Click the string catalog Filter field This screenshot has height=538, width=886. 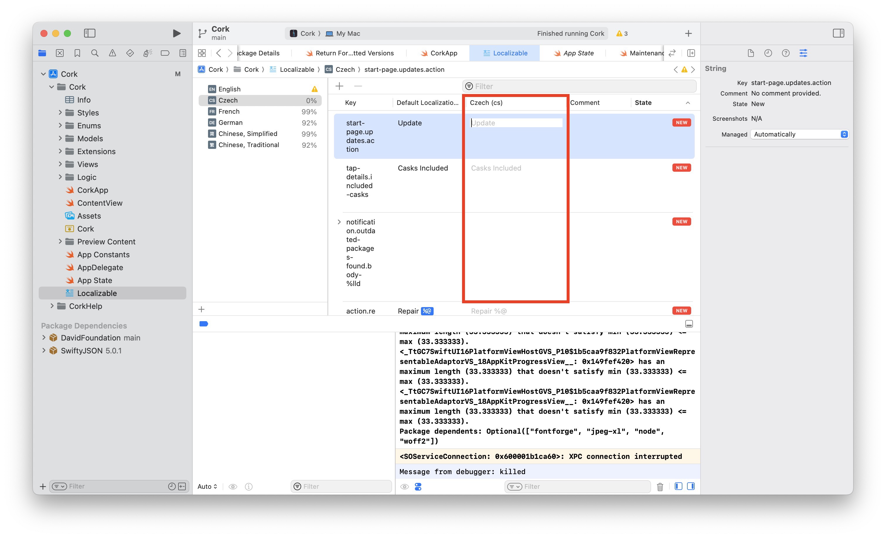point(579,86)
